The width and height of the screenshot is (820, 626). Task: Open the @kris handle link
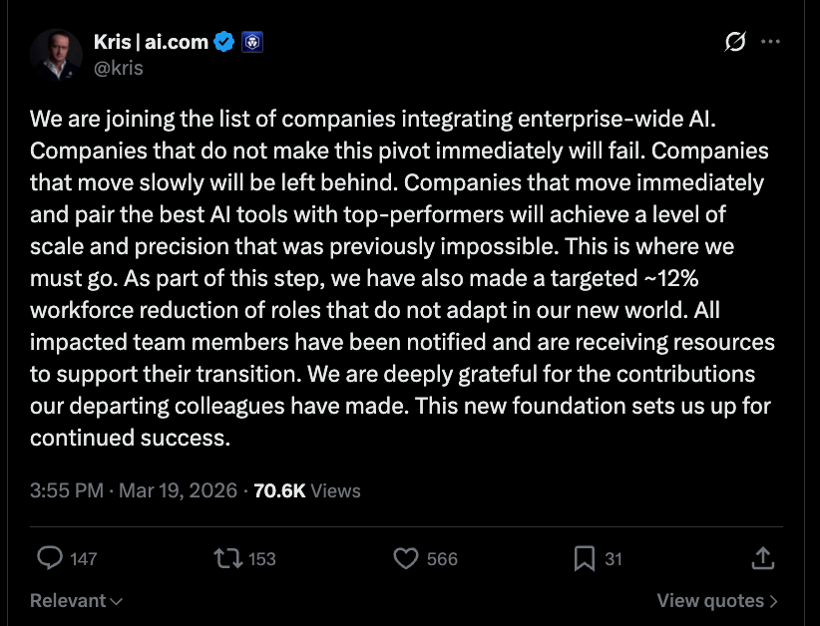click(x=117, y=68)
